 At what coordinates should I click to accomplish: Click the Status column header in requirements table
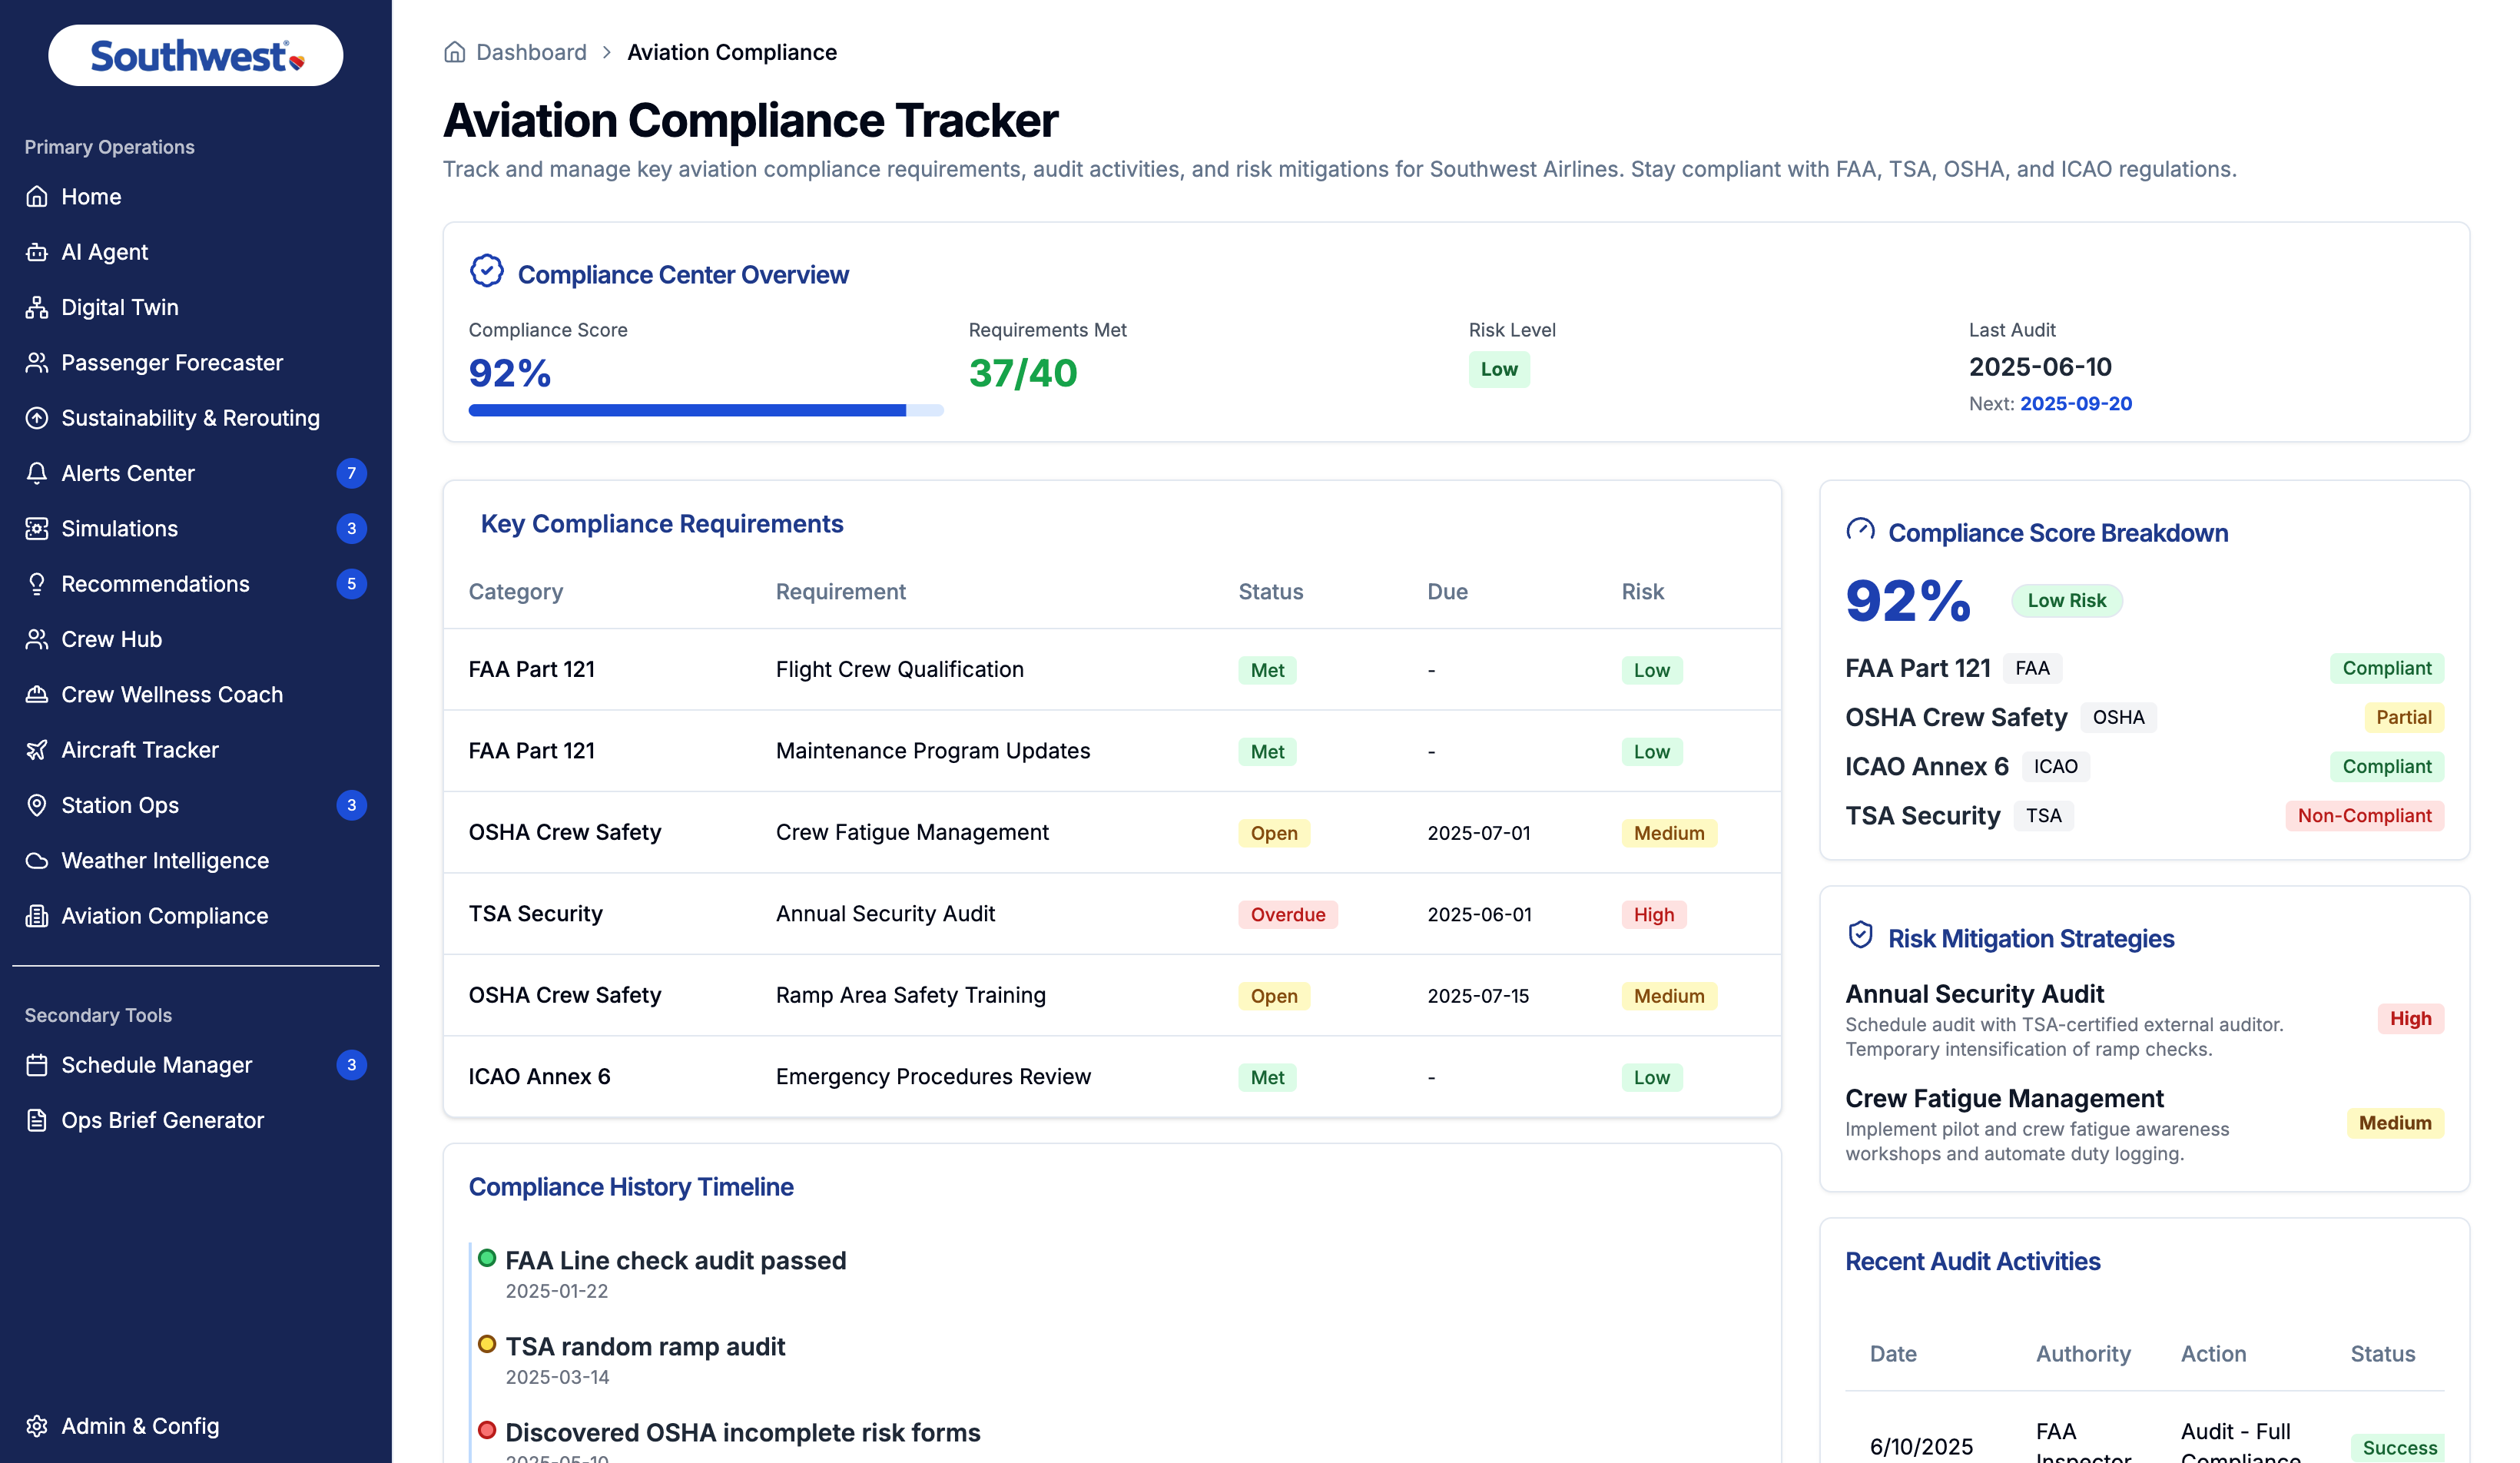click(x=1271, y=592)
